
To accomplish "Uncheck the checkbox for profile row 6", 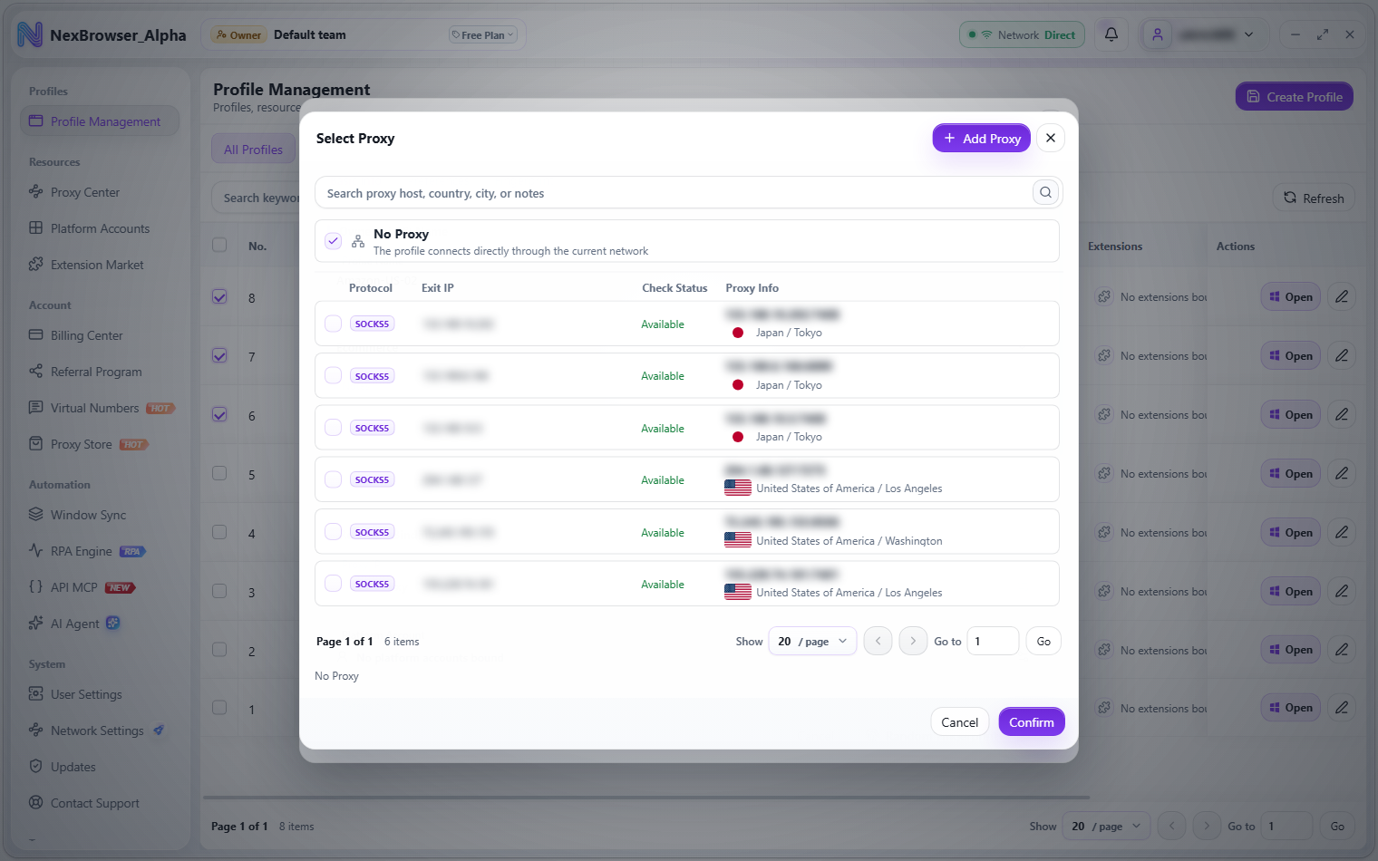I will tap(219, 414).
